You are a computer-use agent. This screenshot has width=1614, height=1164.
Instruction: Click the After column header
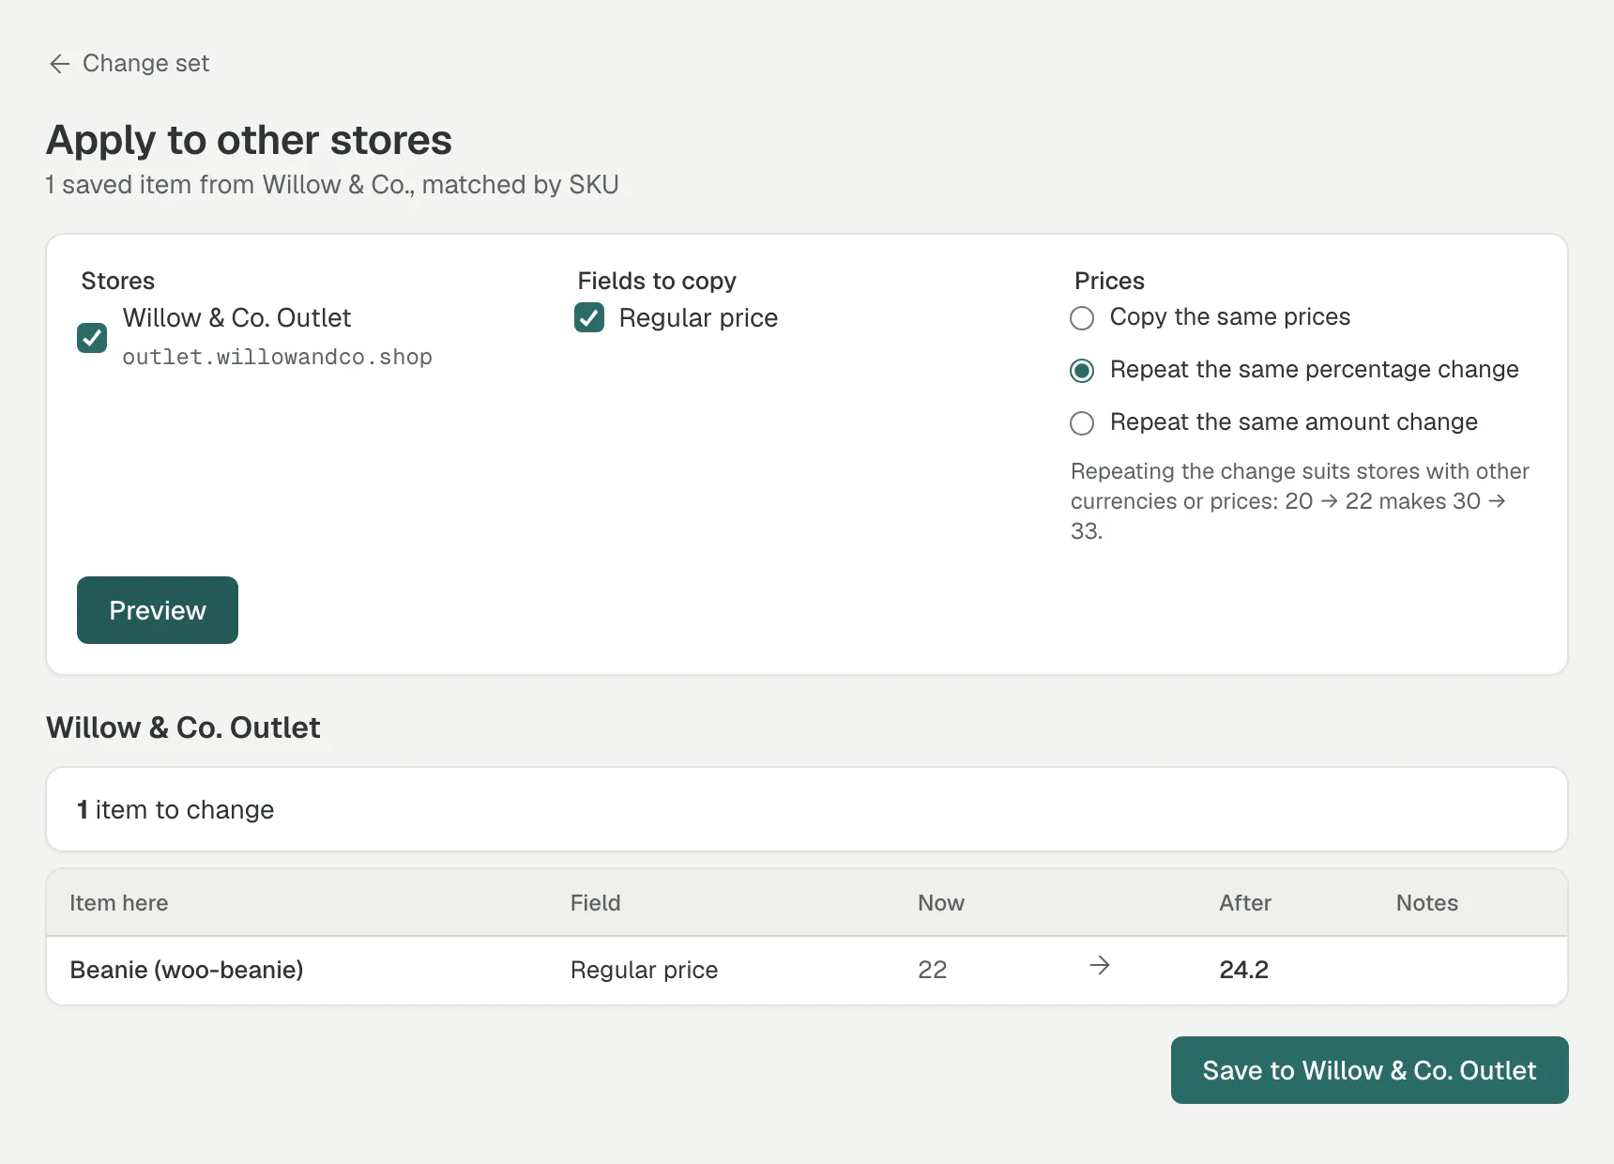(1245, 903)
